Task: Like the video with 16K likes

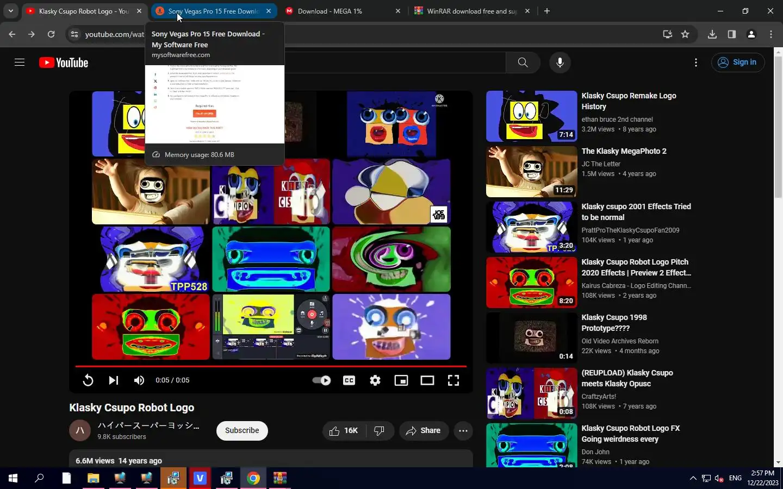Action: [x=343, y=431]
